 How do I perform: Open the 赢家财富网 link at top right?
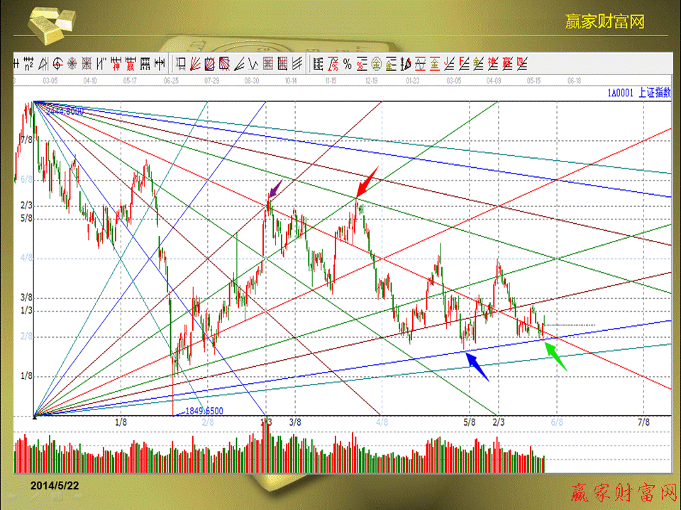pos(604,21)
